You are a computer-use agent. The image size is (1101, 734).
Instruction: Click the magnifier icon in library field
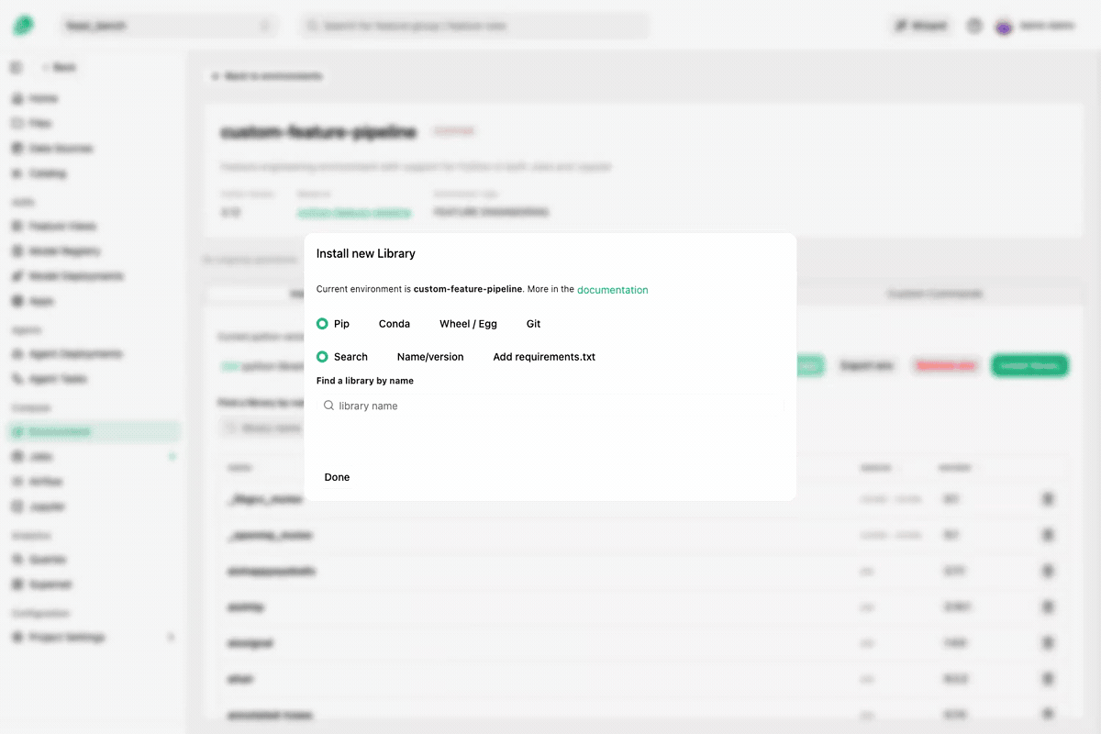click(328, 406)
